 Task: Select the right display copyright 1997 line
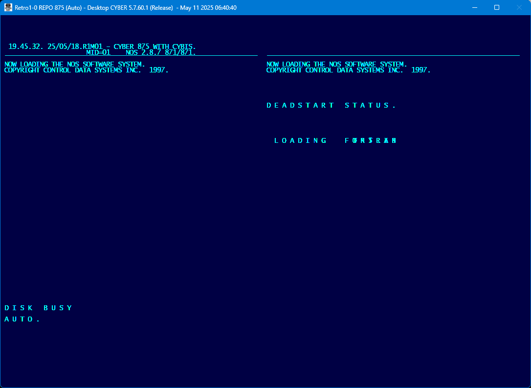348,70
